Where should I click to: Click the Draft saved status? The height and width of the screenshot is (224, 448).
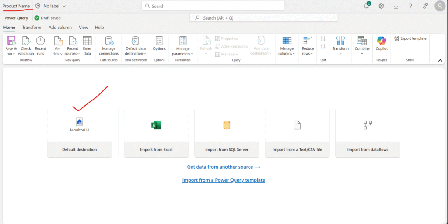point(47,18)
